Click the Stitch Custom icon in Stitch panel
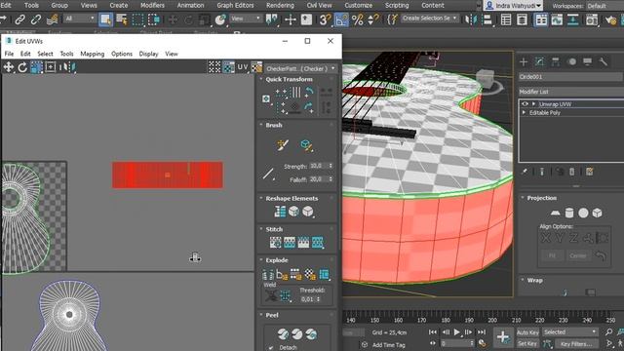This screenshot has height=351, width=624. [318, 242]
